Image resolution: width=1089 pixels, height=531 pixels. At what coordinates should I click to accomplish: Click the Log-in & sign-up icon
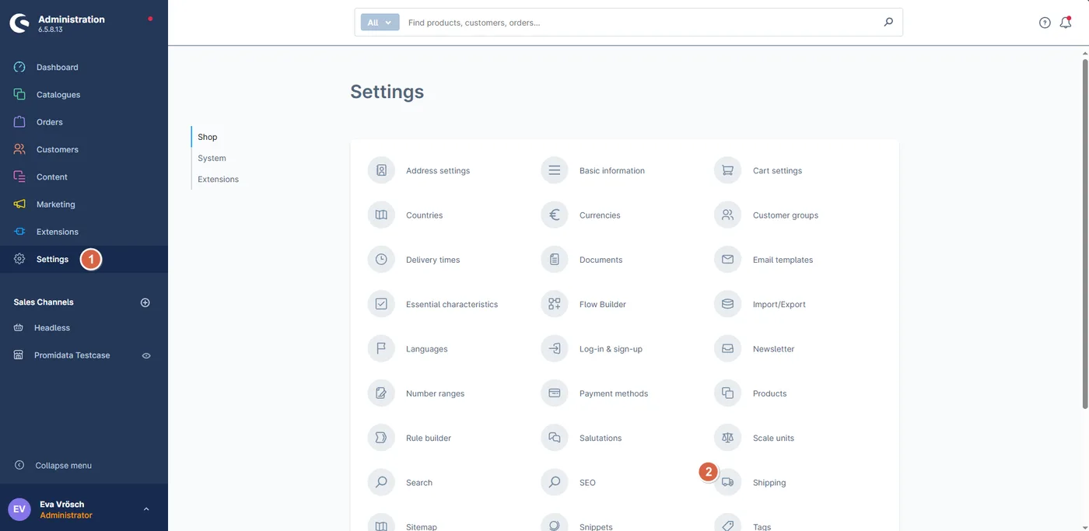click(555, 349)
